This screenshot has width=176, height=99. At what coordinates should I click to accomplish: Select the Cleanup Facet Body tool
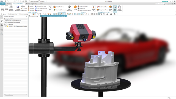[x=18, y=8]
